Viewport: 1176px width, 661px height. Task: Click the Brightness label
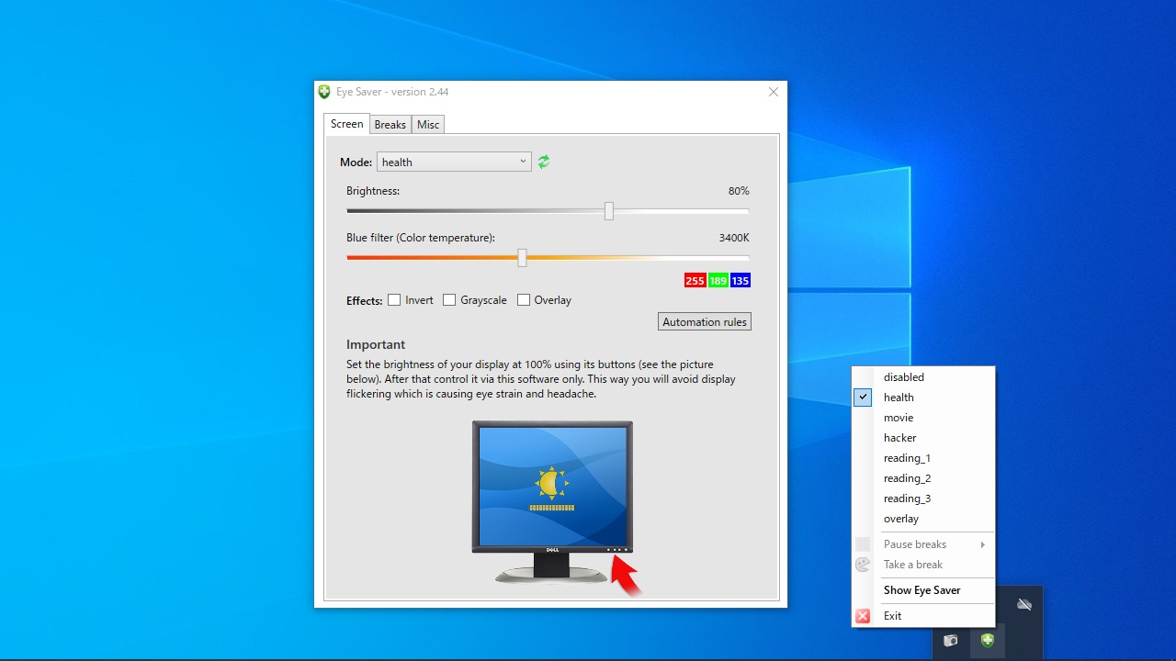pos(373,191)
